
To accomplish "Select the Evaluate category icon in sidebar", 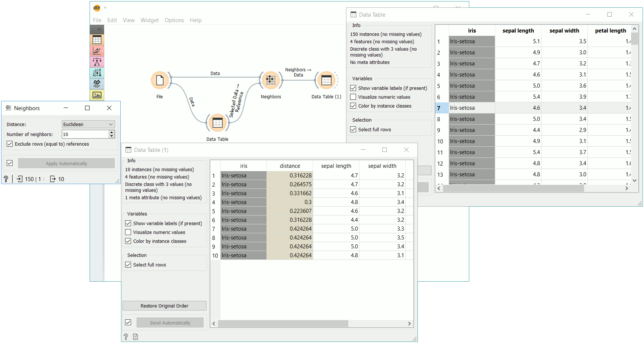I will point(97,73).
